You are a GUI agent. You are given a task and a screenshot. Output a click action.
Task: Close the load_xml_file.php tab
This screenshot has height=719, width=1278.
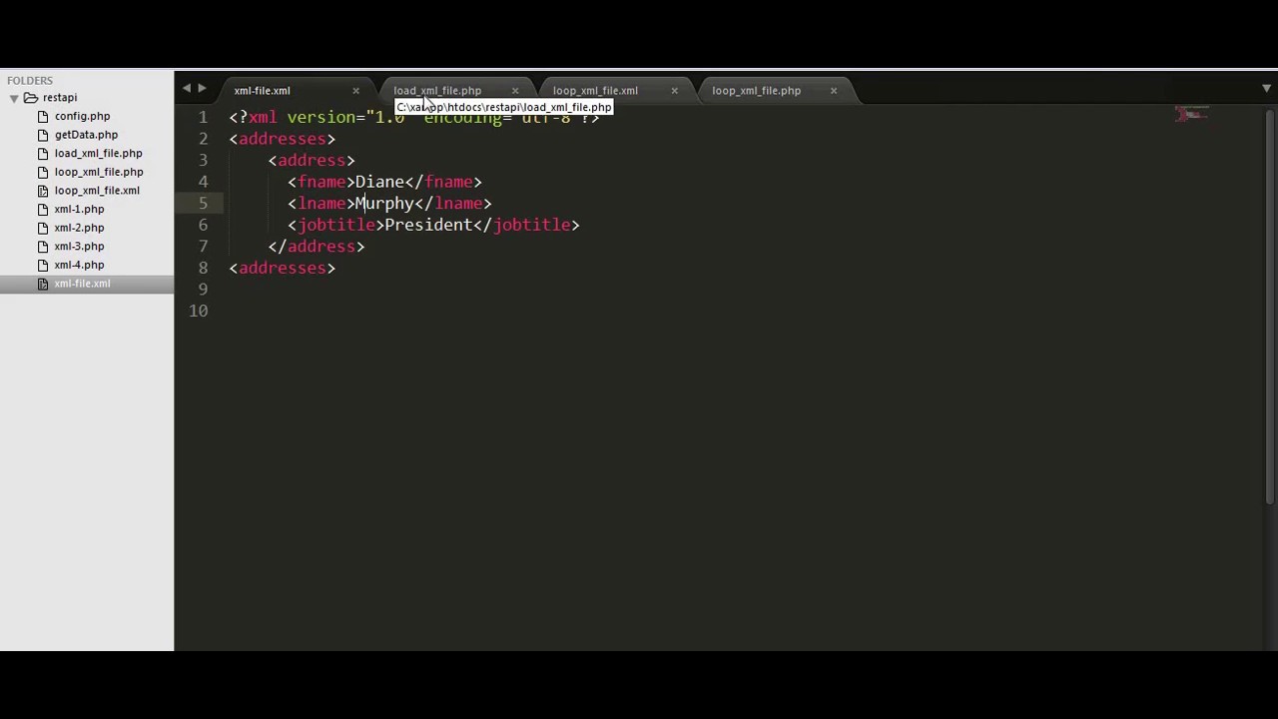[515, 91]
